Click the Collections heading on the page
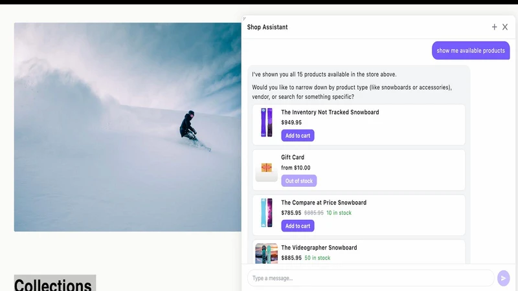 coord(53,285)
